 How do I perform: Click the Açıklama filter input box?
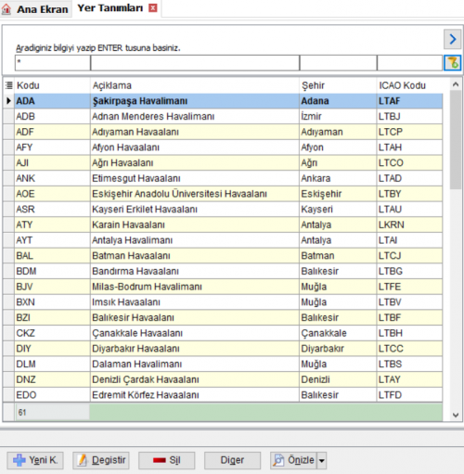tap(195, 63)
